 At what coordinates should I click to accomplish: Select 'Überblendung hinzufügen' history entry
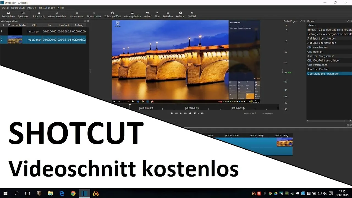point(329,74)
